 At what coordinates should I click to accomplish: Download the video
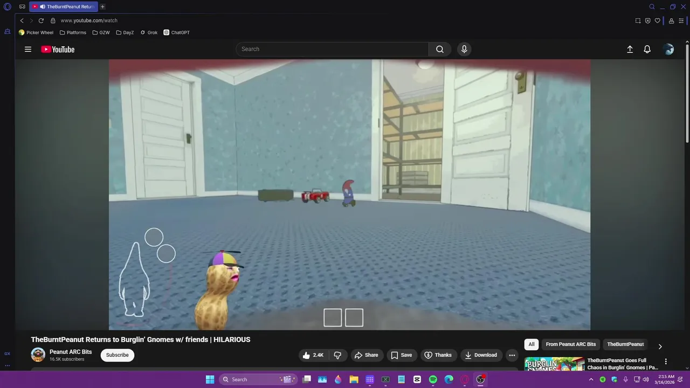tap(481, 355)
